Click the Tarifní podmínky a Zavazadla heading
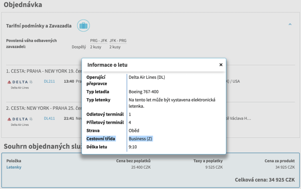 [x=39, y=26]
